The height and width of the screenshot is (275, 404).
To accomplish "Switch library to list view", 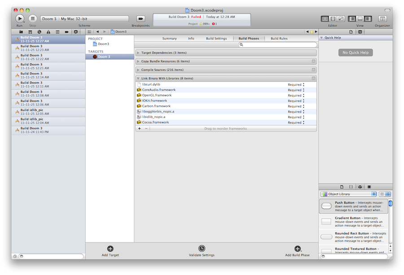I will pyautogui.click(x=388, y=194).
